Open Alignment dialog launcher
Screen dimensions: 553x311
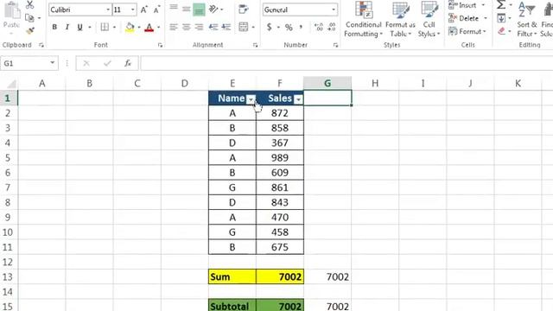[255, 45]
